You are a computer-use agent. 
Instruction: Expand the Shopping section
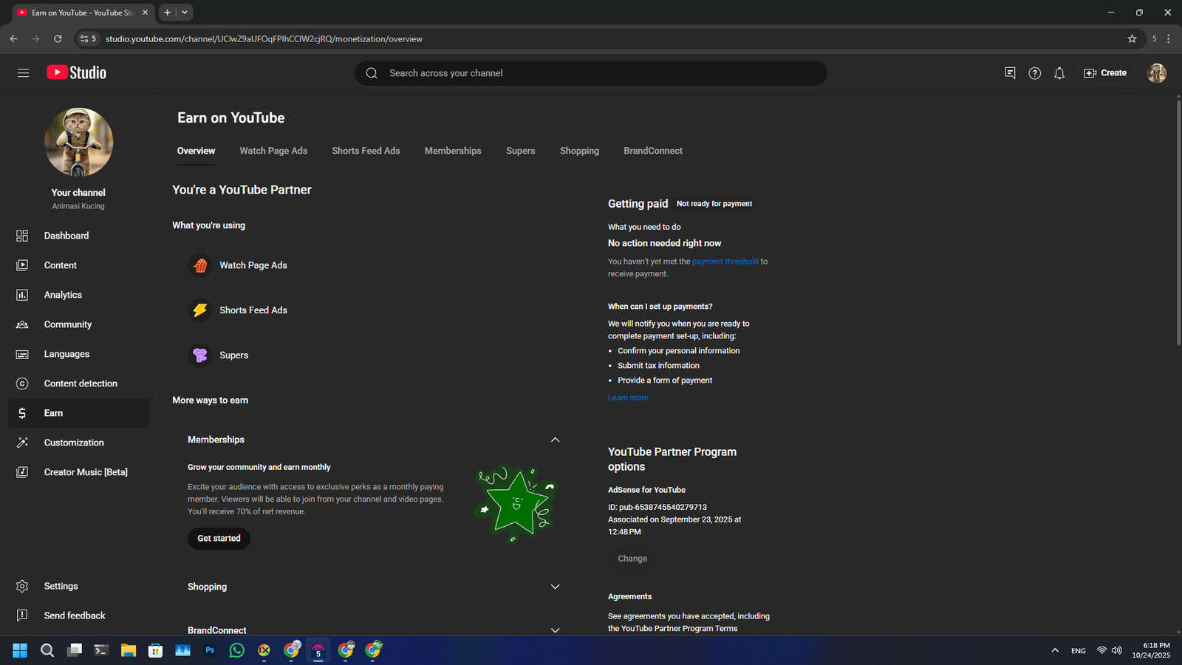click(555, 587)
